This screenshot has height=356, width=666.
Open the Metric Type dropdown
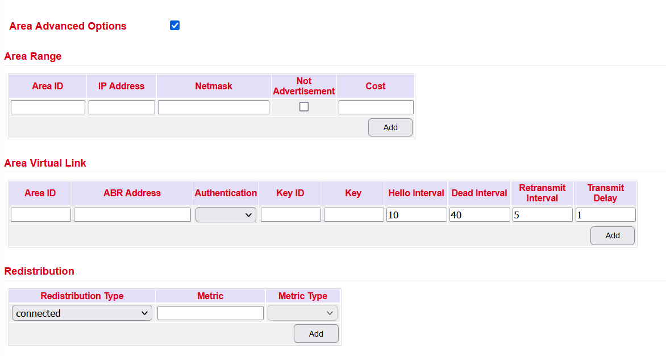[302, 313]
